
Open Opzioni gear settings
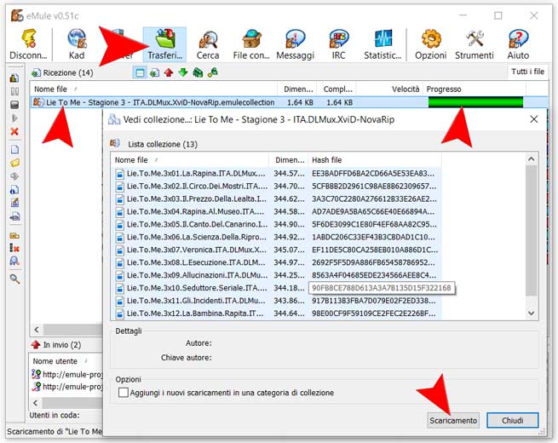click(x=430, y=44)
